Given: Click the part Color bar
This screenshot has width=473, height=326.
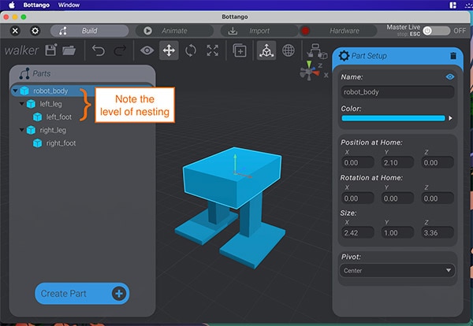Looking at the screenshot, I should (x=393, y=118).
